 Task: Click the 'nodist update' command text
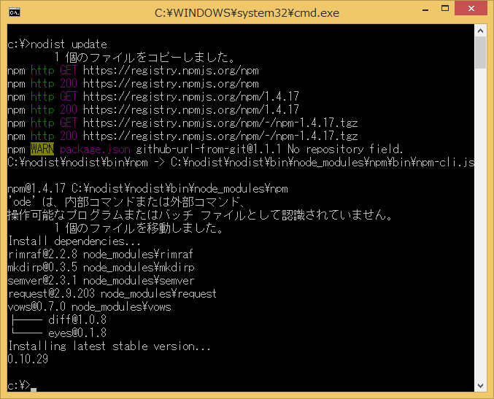69,44
